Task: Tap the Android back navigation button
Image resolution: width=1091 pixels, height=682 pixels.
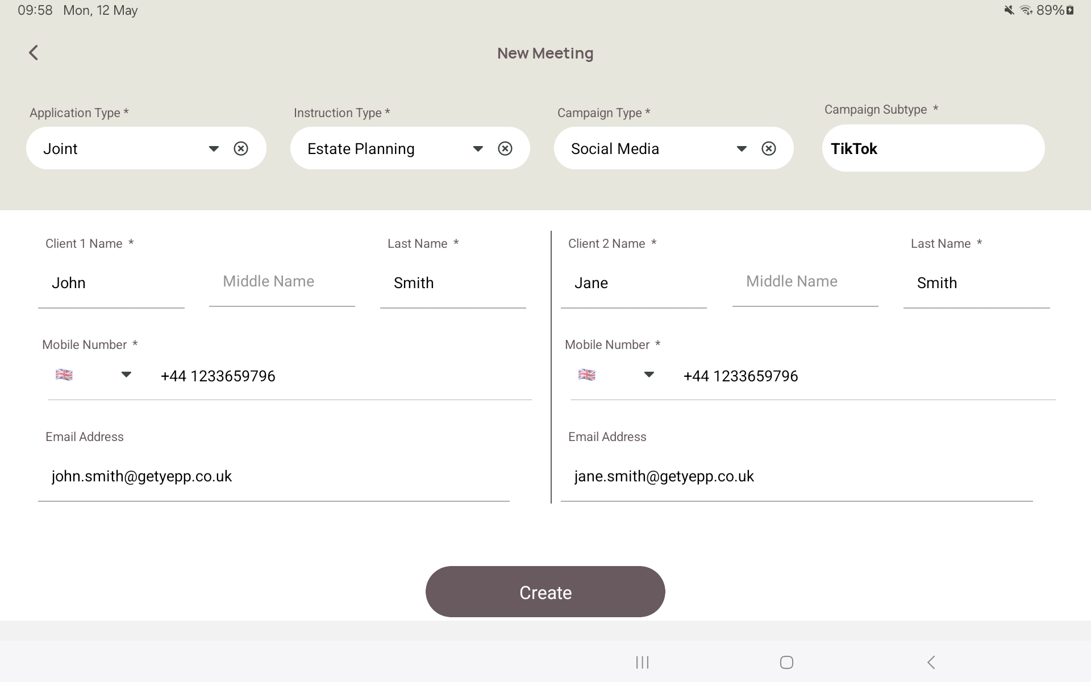Action: click(x=931, y=662)
